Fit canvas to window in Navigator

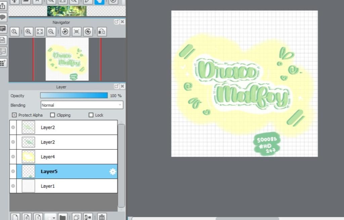click(x=40, y=32)
